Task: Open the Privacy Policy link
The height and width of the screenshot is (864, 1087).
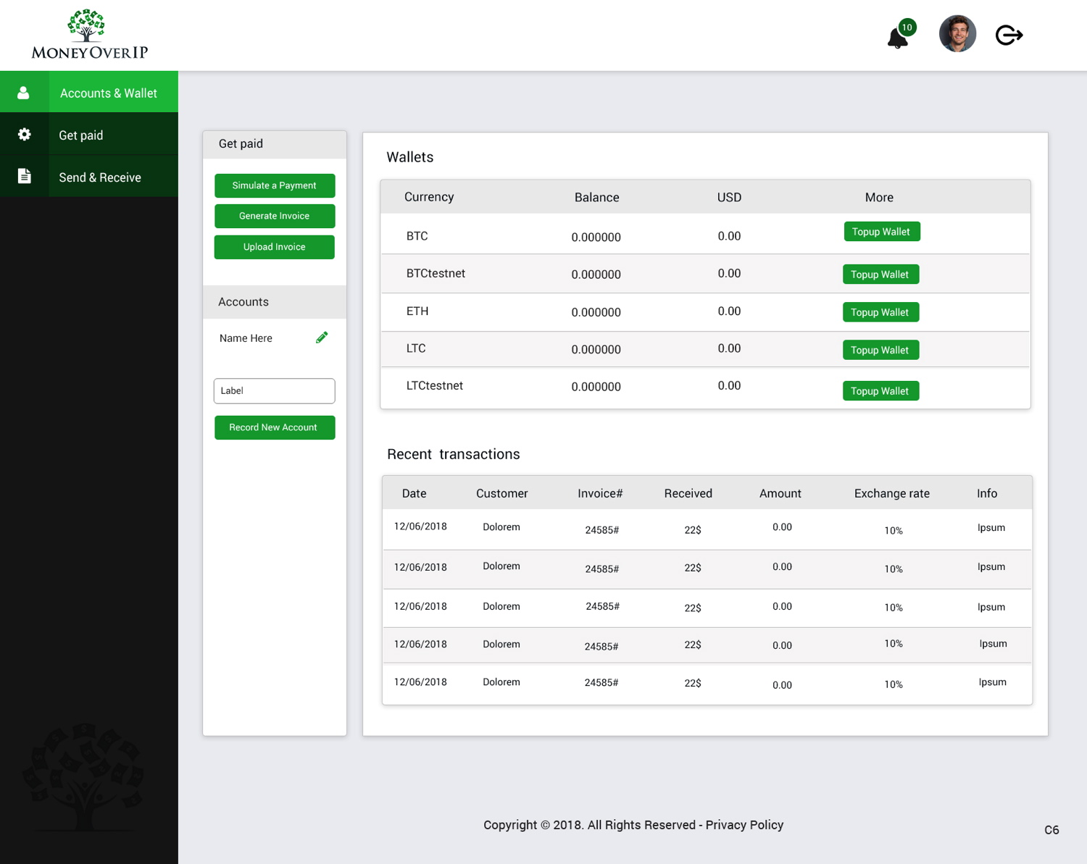Action: pos(744,825)
